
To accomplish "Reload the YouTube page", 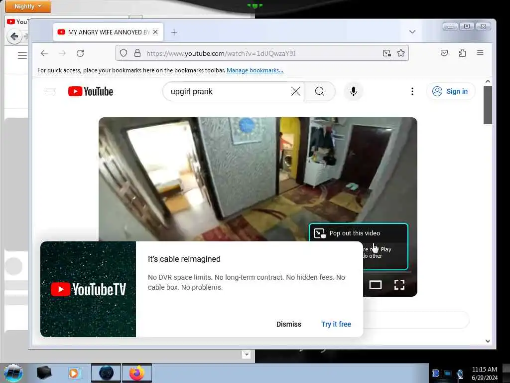I will coord(80,53).
